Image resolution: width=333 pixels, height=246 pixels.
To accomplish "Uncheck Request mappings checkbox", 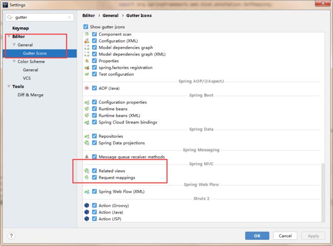I will pyautogui.click(x=94, y=177).
